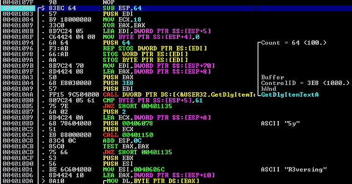
Task: Click the Buffer comment
Action: pyautogui.click(x=272, y=77)
